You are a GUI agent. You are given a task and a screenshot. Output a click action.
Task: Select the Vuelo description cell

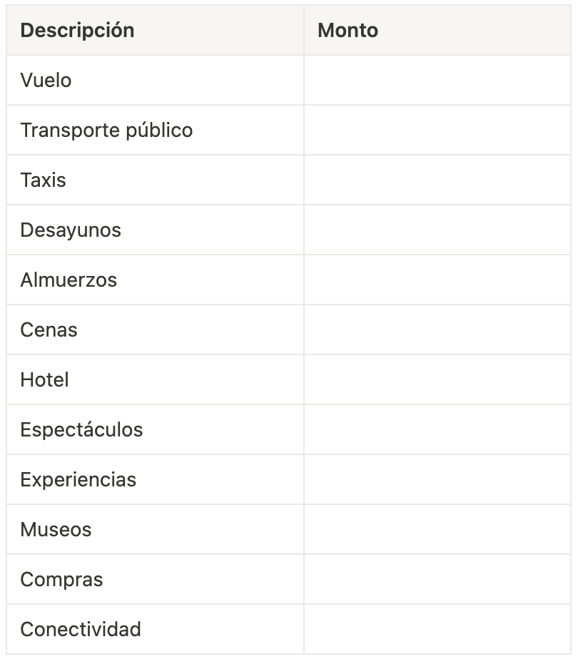[46, 81]
